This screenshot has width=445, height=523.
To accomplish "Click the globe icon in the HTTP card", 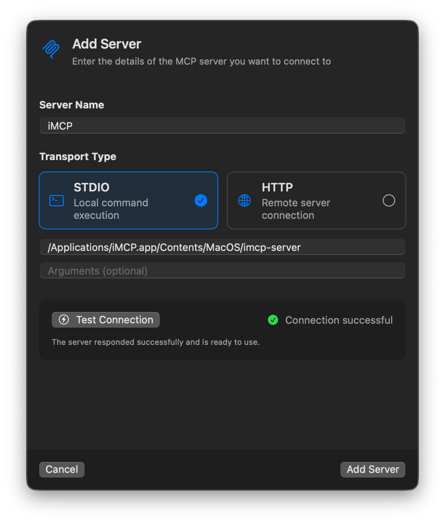I will click(x=244, y=200).
